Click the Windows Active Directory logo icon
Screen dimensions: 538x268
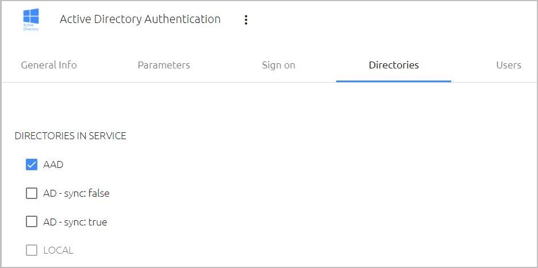pos(31,19)
